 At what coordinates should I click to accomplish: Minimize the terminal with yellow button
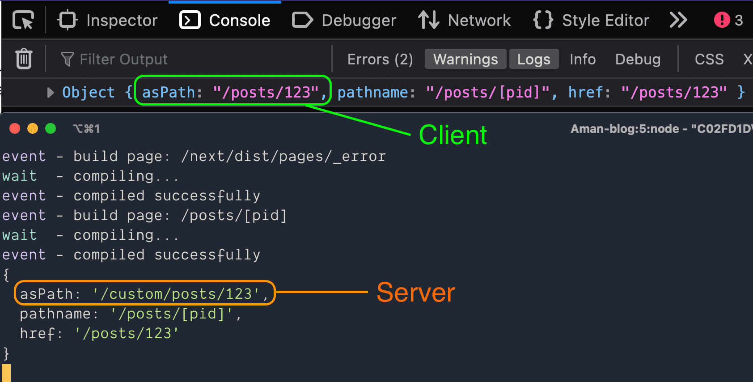tap(33, 128)
